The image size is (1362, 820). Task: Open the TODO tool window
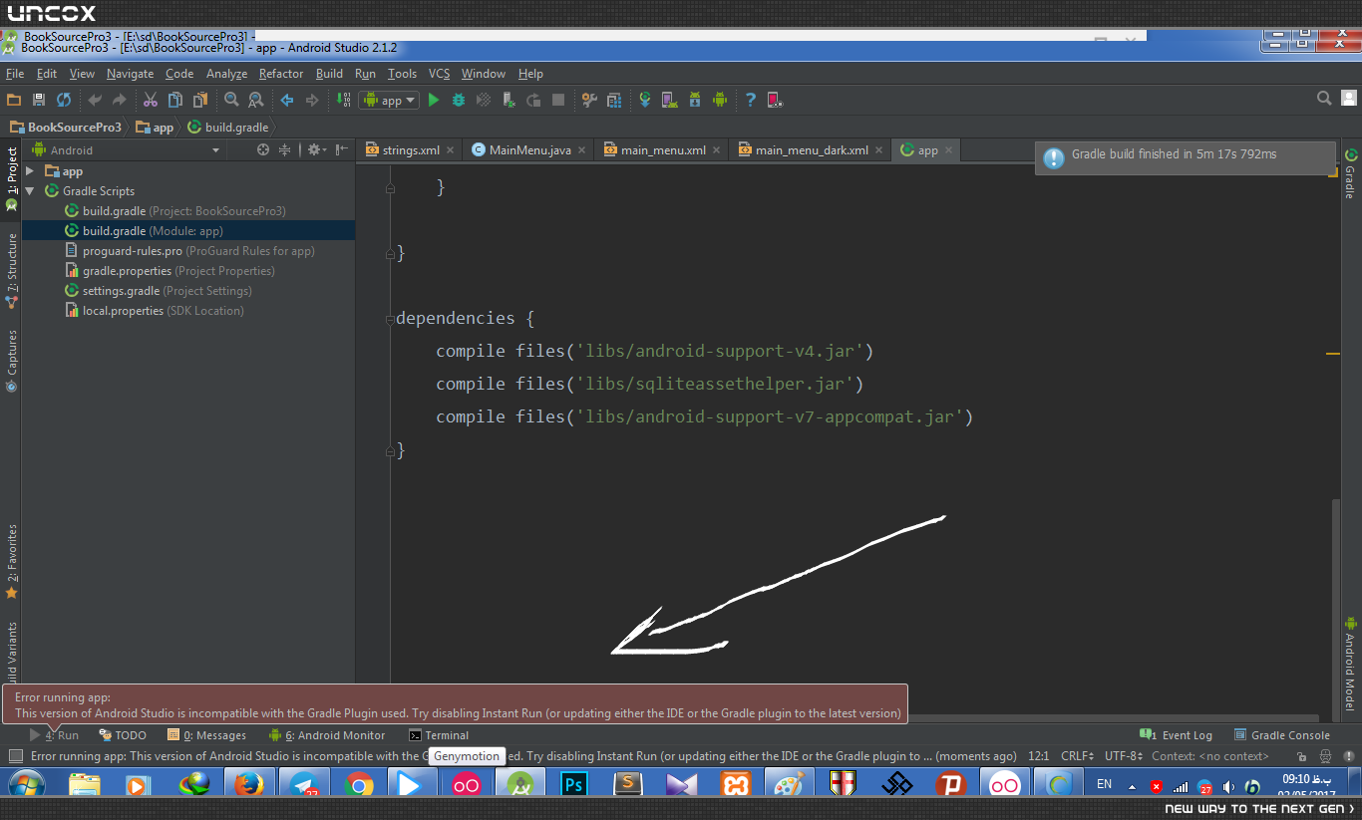pyautogui.click(x=123, y=735)
